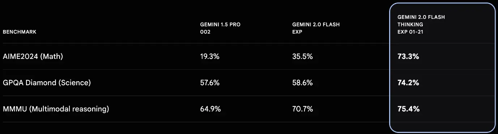Select the Gemini 2.0 Flash Exp header
Screen dimensions: 498x134
(316, 28)
